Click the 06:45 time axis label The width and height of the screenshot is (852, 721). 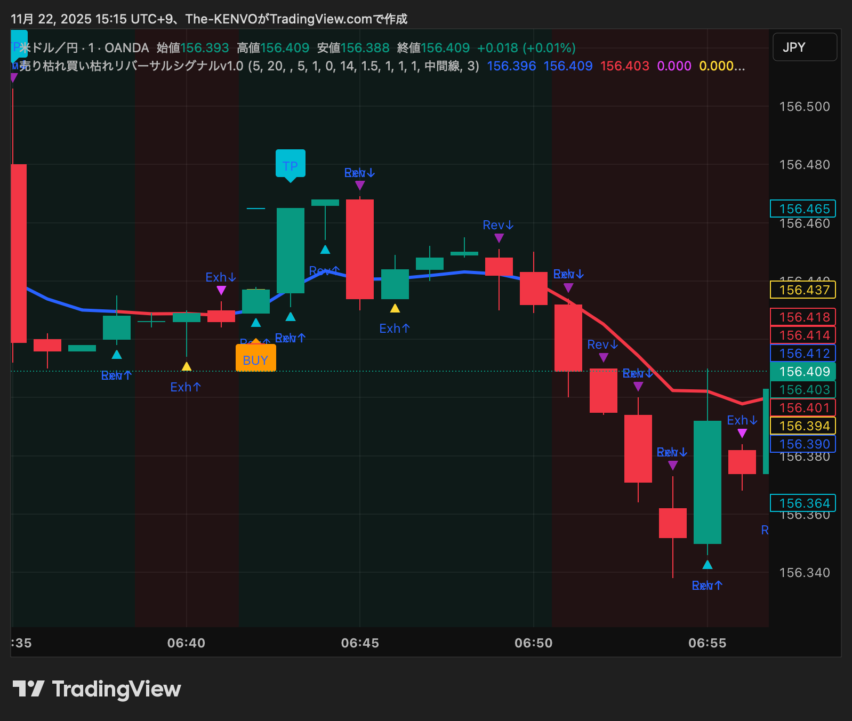click(360, 643)
